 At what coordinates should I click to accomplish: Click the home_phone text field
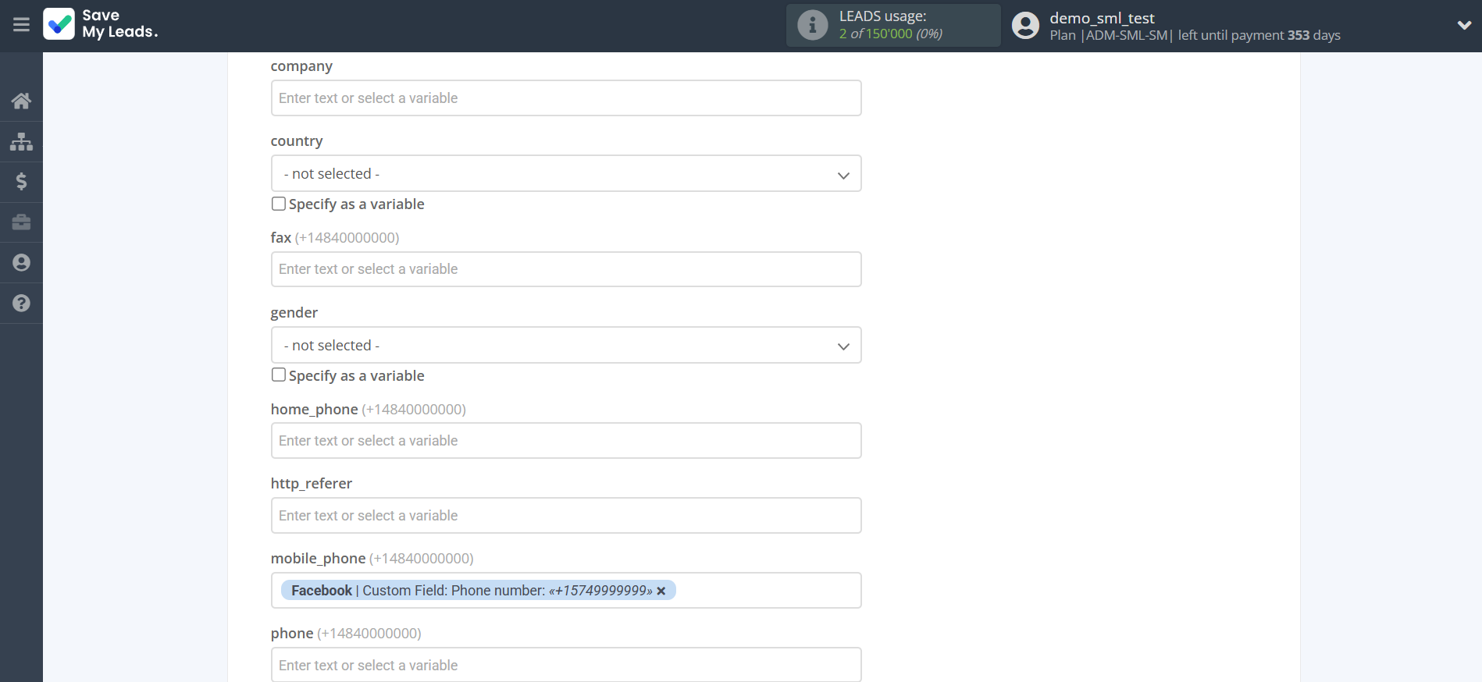click(x=566, y=441)
